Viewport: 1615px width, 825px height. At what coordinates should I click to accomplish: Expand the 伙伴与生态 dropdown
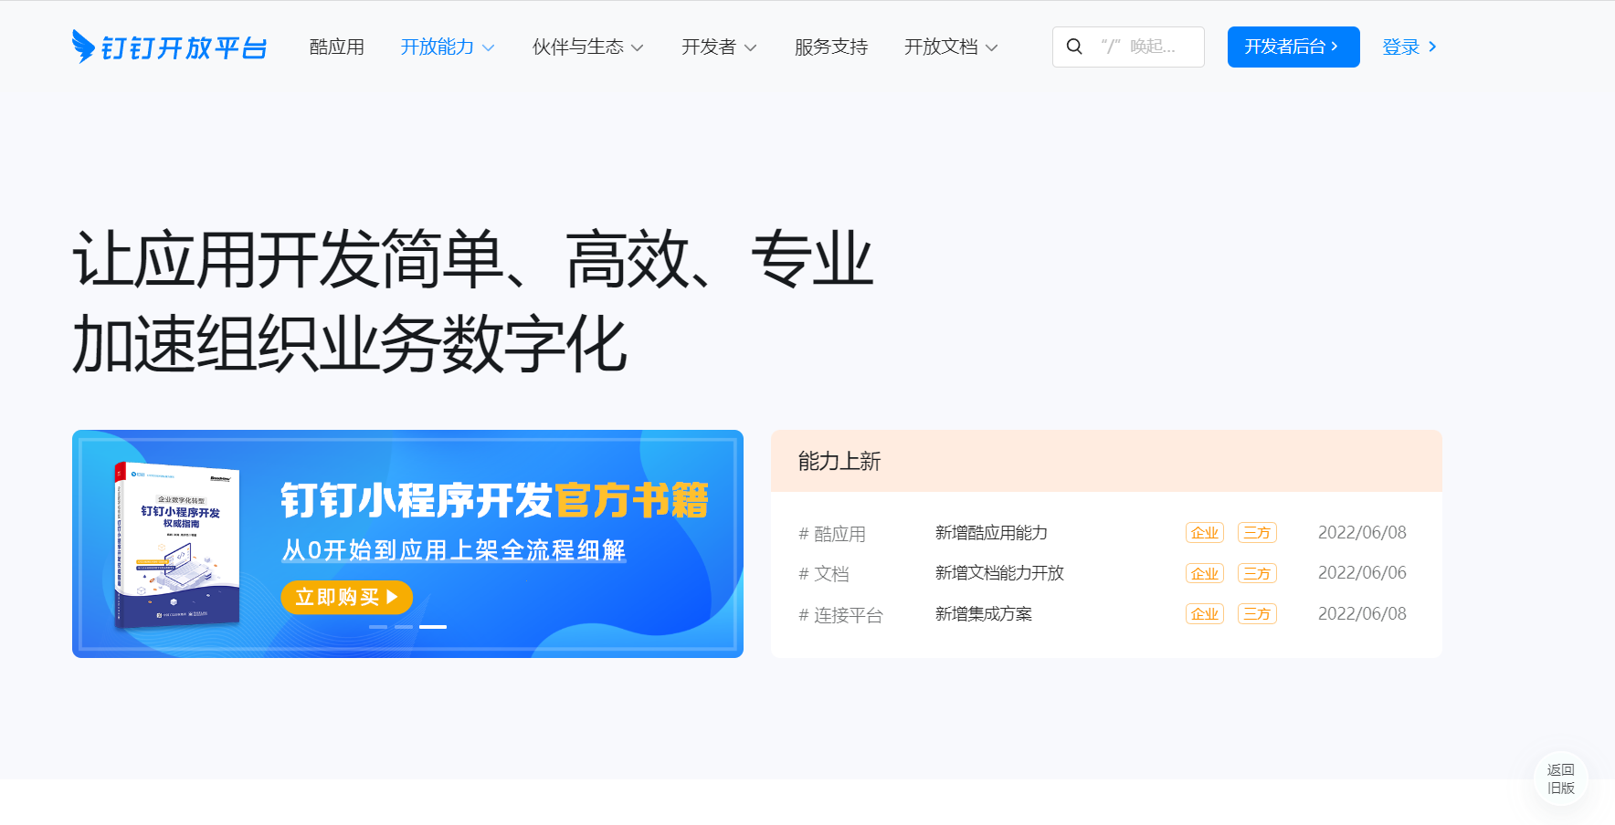click(x=588, y=47)
